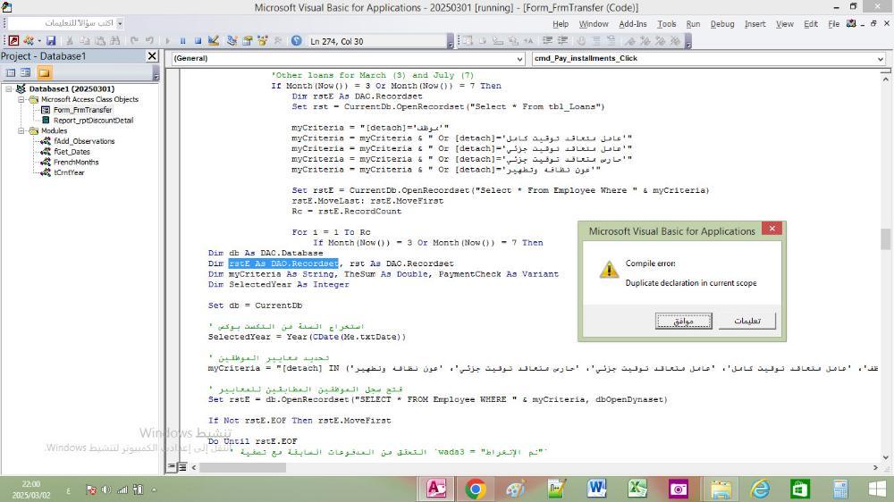Open the Help menu
The image size is (894, 502).
click(561, 24)
